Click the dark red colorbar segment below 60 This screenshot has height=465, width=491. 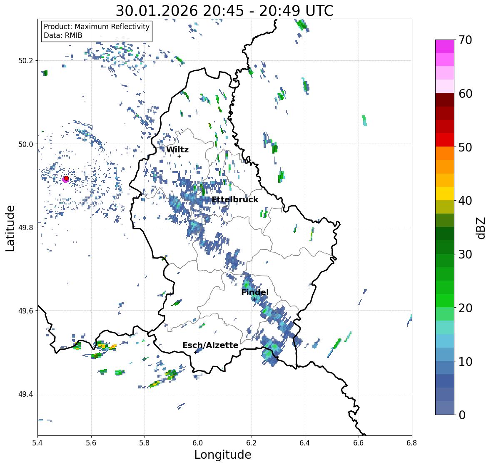click(445, 100)
